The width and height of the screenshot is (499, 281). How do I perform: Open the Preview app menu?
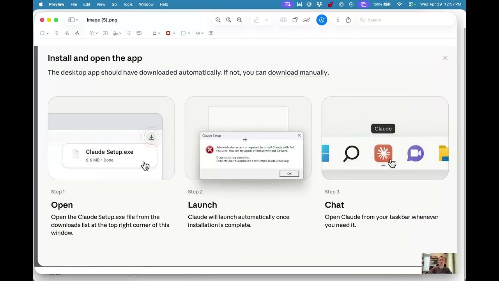pyautogui.click(x=57, y=4)
